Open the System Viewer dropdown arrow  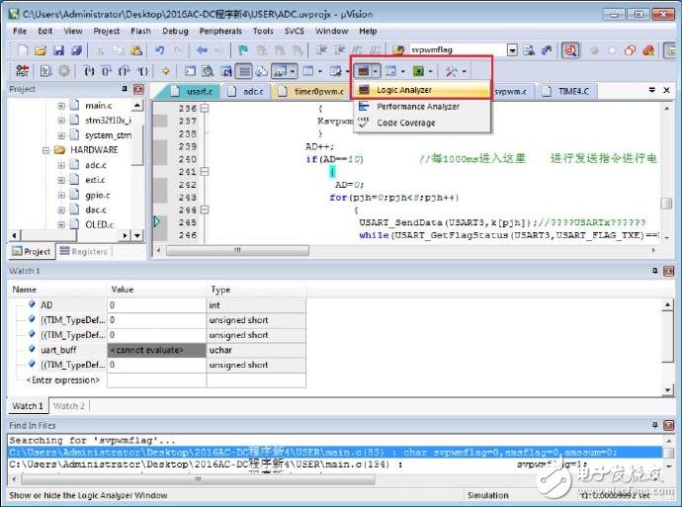[x=431, y=71]
